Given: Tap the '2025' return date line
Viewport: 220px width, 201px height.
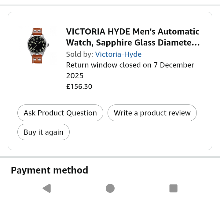Looking at the screenshot, I should click(x=75, y=76).
